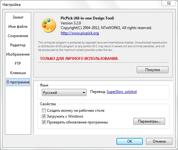Enable Создать иконку на рабочем столе checkbox
This screenshot has width=178, height=150.
coord(44,110)
